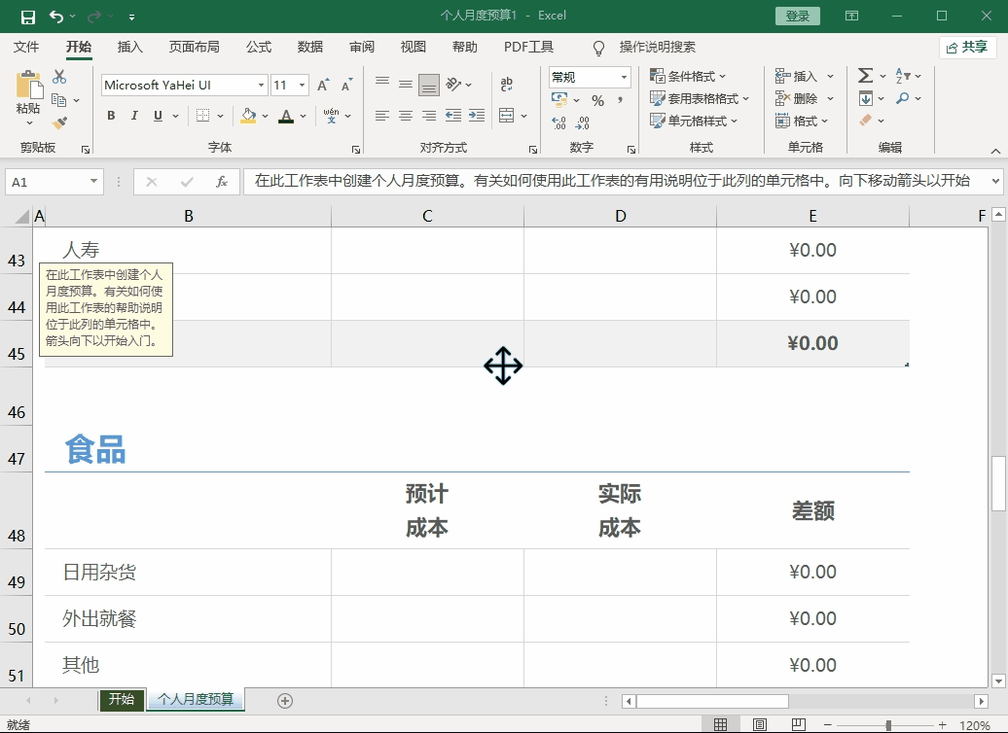Viewport: 1008px width, 733px height.
Task: Open the 单元格样式 dropdown
Action: click(x=694, y=121)
